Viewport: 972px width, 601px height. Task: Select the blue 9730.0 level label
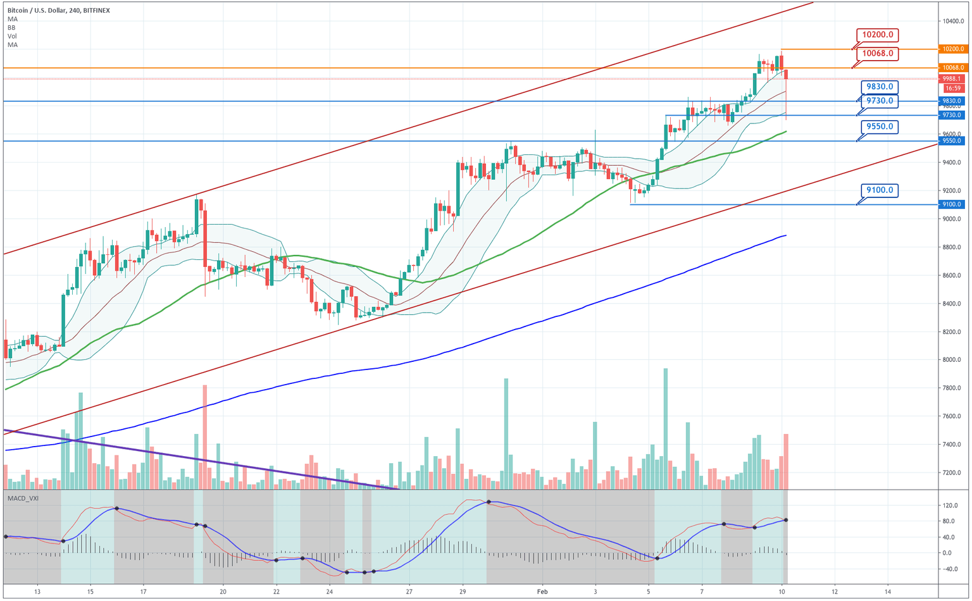(878, 100)
